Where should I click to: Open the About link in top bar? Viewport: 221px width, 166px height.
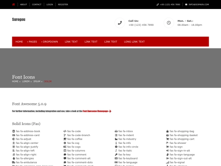tap(24, 5)
